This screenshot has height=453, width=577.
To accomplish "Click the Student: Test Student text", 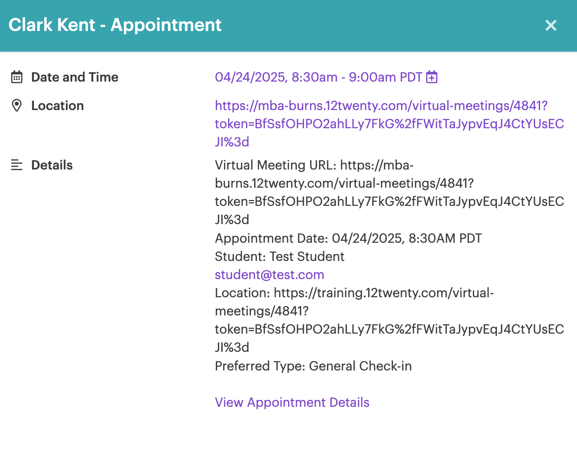I will [279, 256].
